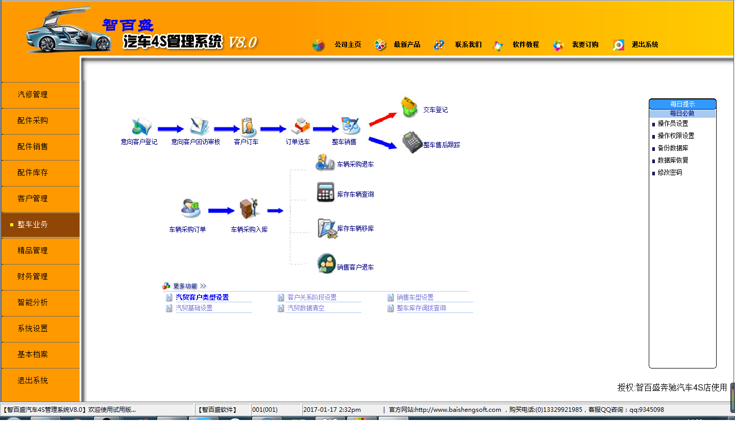735x421 pixels.
Task: Open the 销售车型设置 link
Action: click(415, 298)
